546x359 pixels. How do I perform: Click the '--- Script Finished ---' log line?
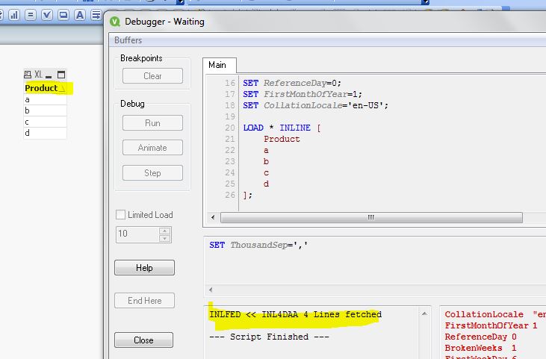269,337
